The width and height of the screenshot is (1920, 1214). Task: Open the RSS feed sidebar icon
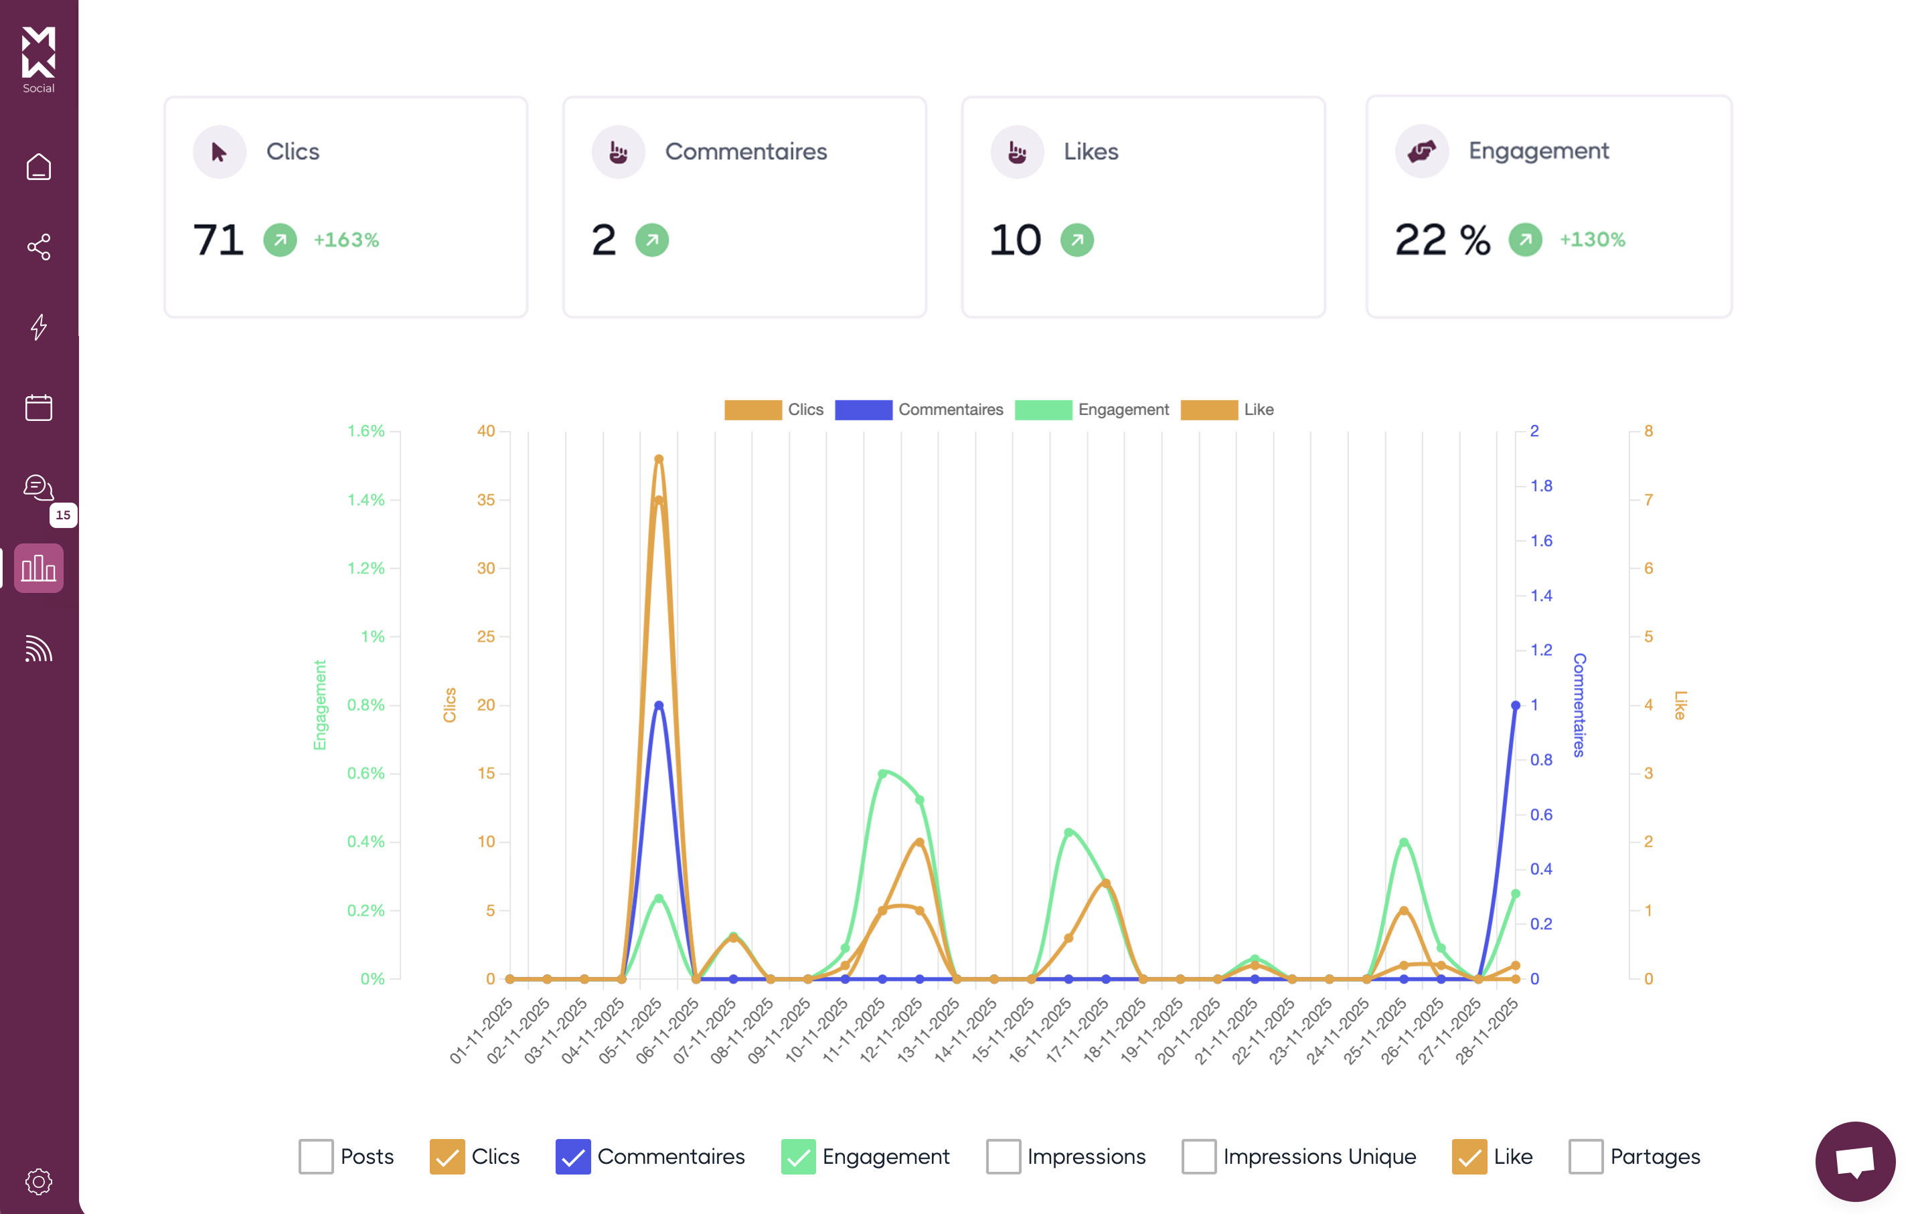(38, 649)
